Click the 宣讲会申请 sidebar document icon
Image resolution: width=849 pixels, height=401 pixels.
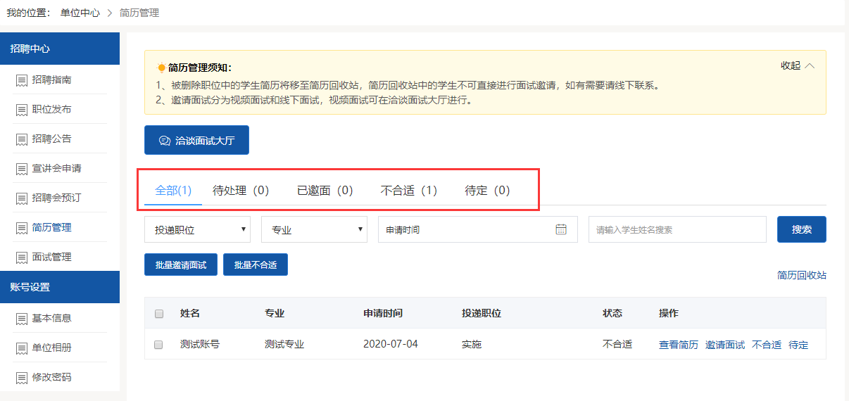(22, 169)
